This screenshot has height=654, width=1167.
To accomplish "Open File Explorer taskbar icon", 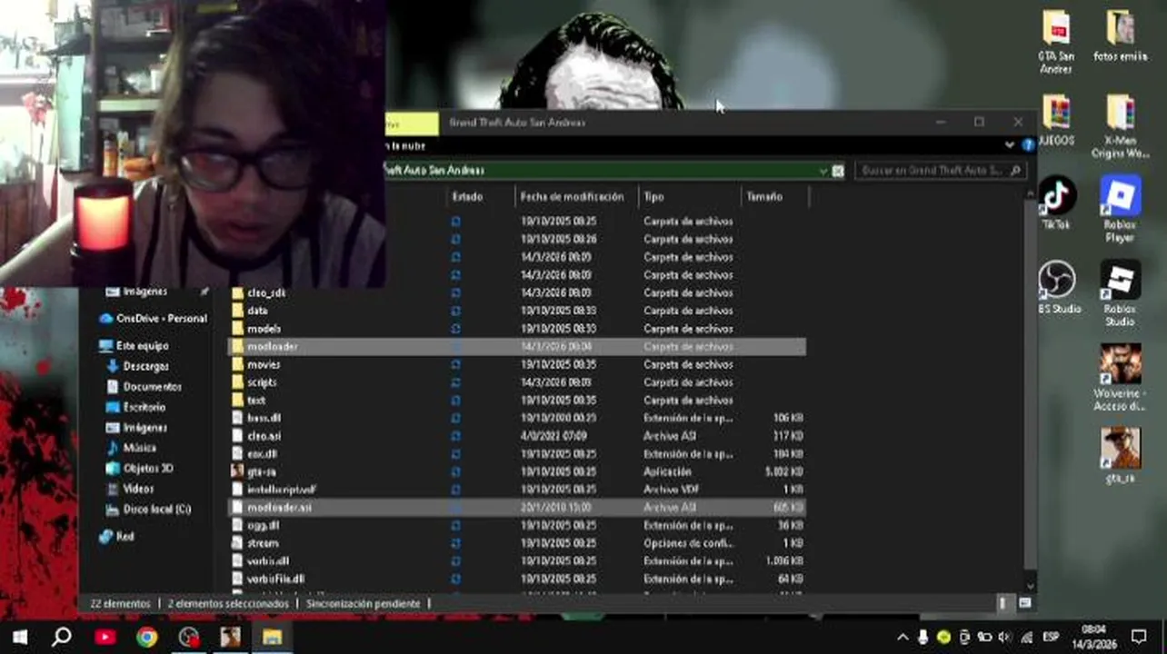I will (x=273, y=637).
